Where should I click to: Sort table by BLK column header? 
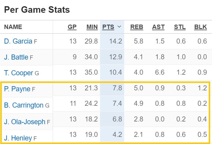[x=201, y=27]
